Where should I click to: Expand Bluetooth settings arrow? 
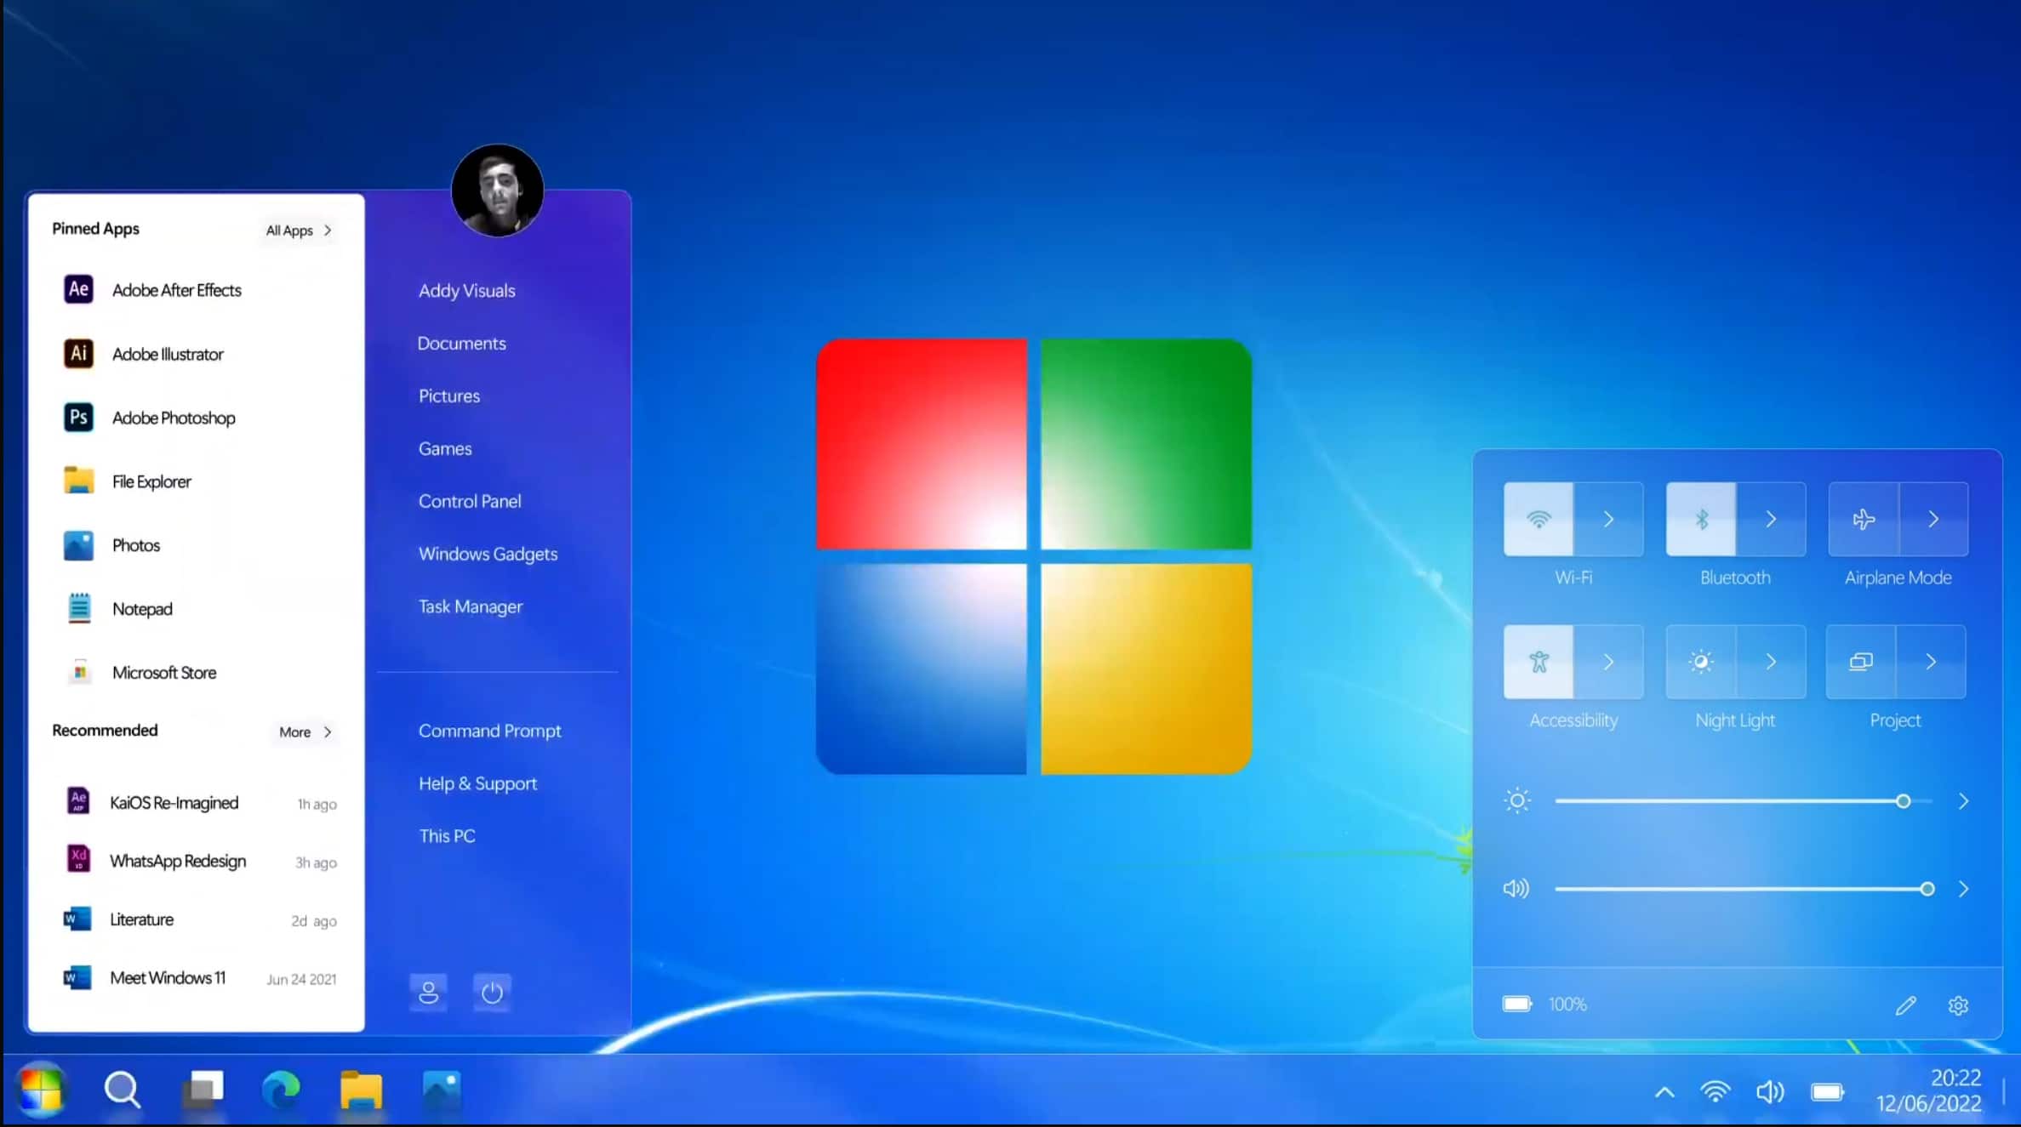[x=1771, y=519]
